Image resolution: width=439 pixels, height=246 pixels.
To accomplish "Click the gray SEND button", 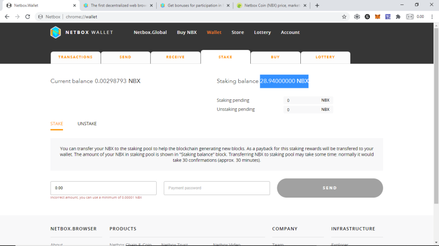I will click(330, 188).
